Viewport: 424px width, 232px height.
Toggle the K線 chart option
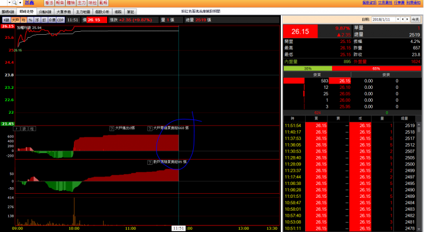(x=6, y=20)
